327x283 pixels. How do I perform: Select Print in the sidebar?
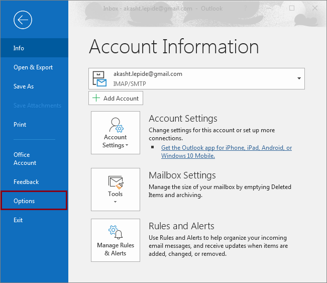tap(34, 124)
